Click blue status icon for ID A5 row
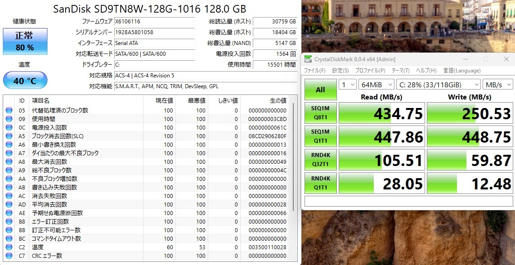The width and height of the screenshot is (515, 265). [9, 136]
